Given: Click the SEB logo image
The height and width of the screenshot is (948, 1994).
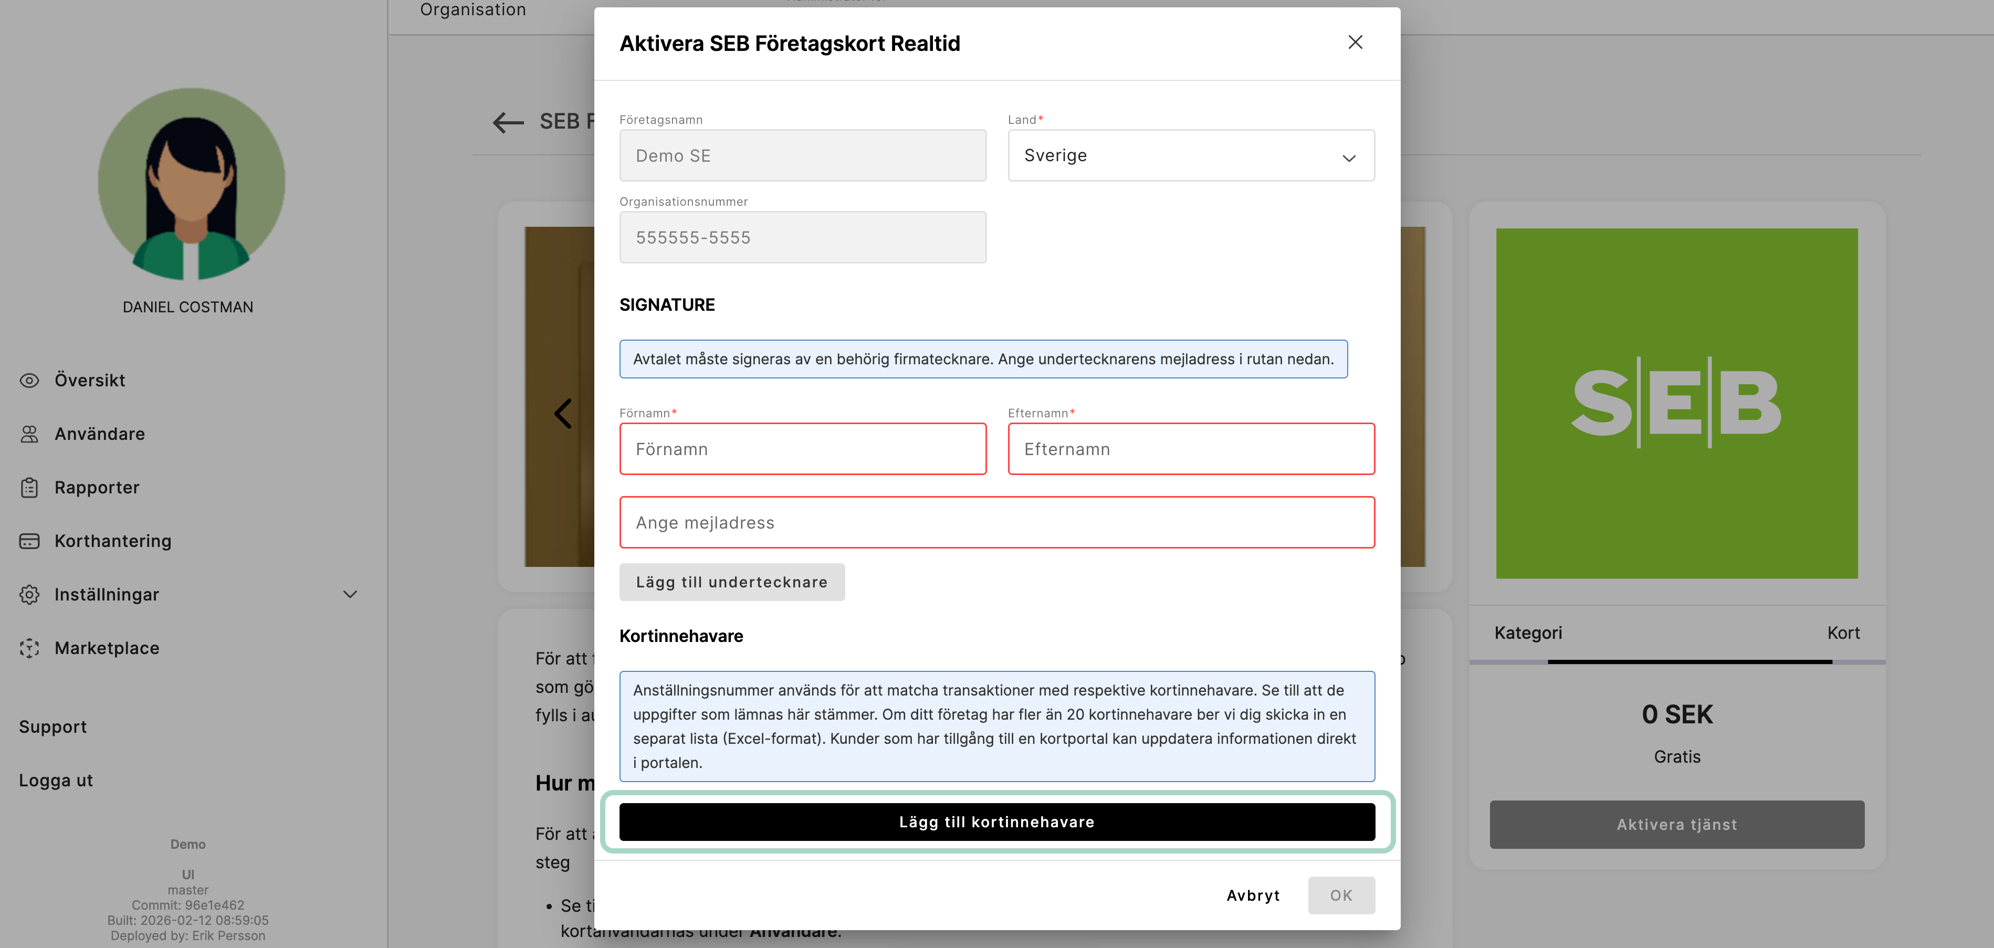Looking at the screenshot, I should [1677, 403].
